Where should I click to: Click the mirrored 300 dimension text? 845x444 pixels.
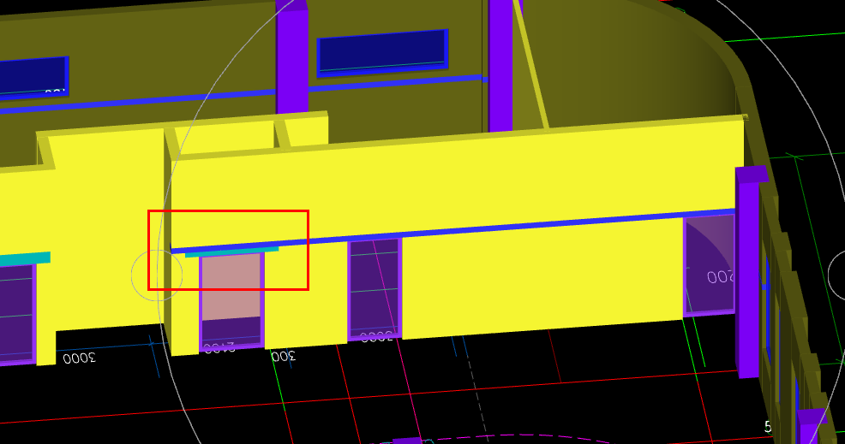284,356
